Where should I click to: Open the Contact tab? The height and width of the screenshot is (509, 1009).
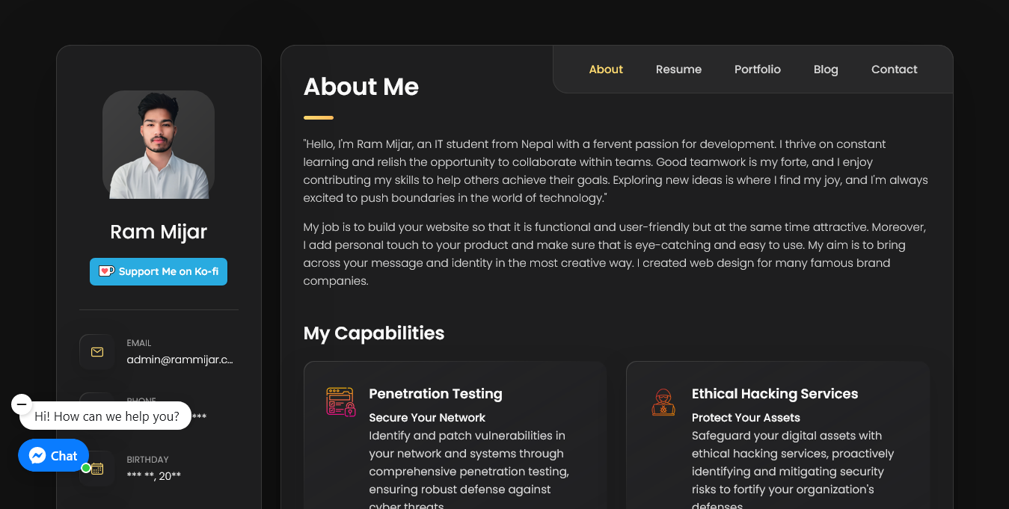[895, 70]
